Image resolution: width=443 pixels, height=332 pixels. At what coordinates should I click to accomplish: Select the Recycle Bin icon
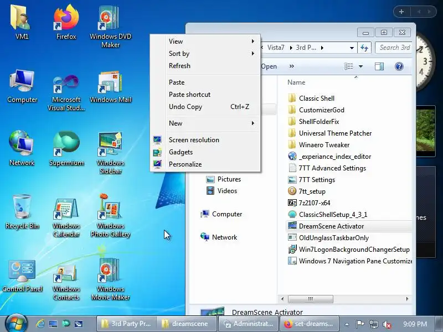22,211
